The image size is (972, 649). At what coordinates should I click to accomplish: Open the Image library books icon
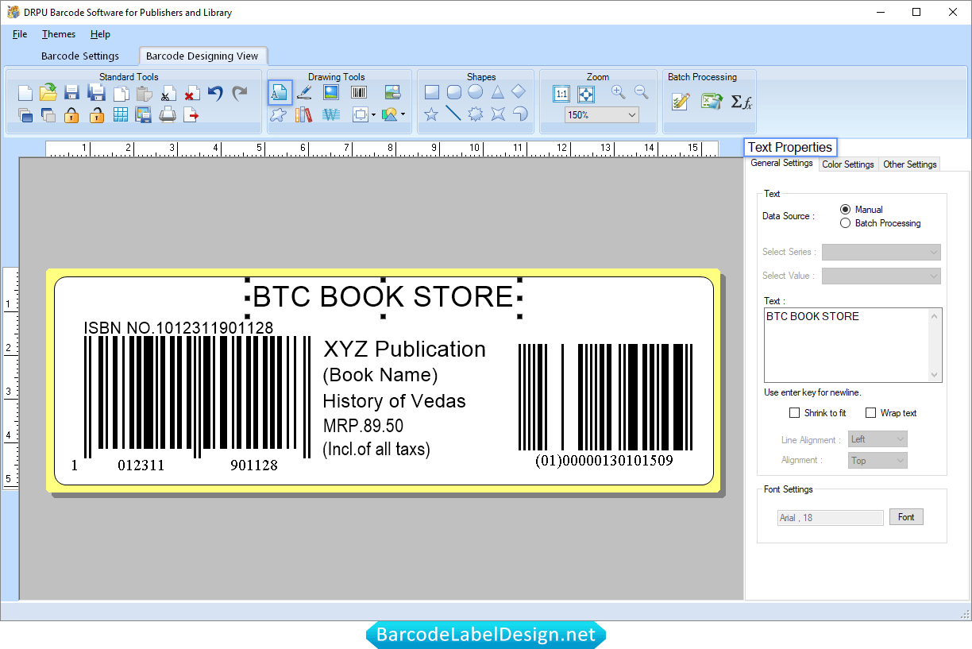304,115
